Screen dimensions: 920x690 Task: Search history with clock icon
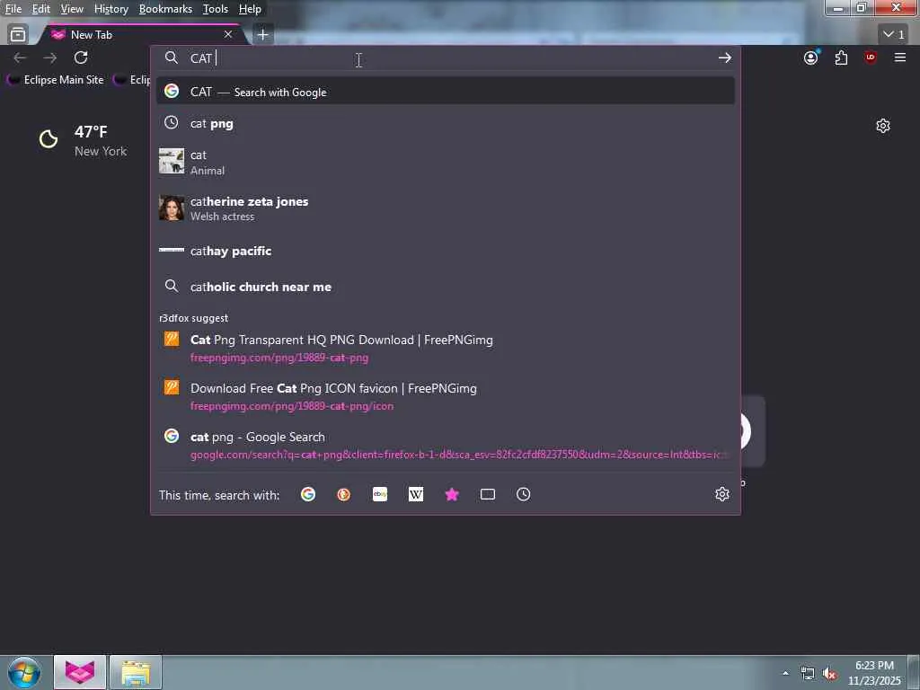[x=524, y=495]
